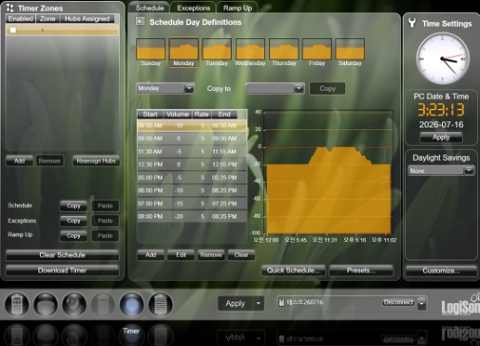Click the Quick Schedule button

click(293, 271)
